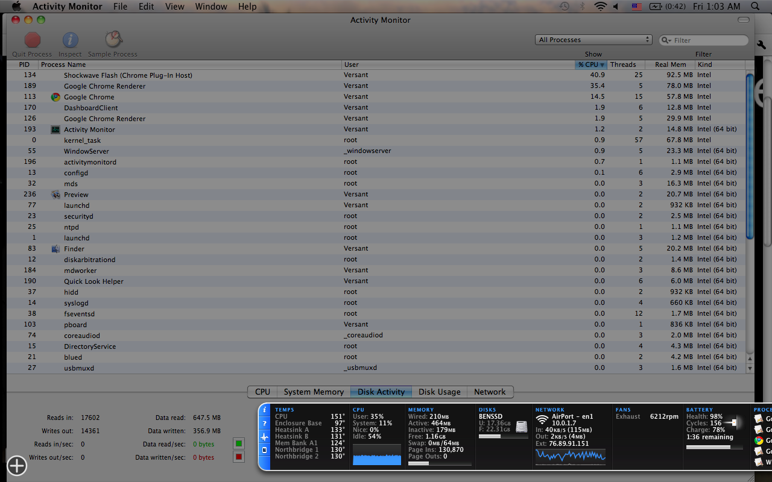Switch to the Network tab
772x482 pixels.
click(x=490, y=392)
